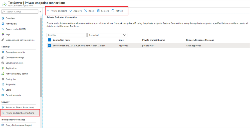This screenshot has height=128, width=250.
Task: Click the Replication globe icon
Action: (3, 68)
